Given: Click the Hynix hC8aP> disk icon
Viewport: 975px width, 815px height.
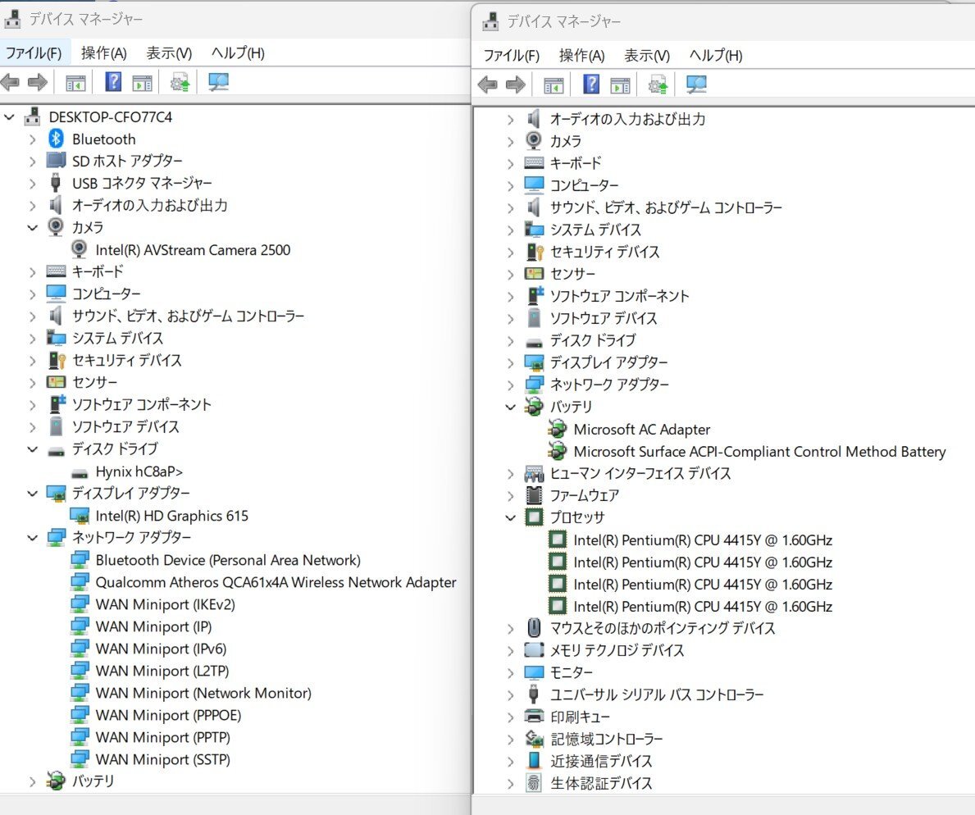Looking at the screenshot, I should coord(80,473).
